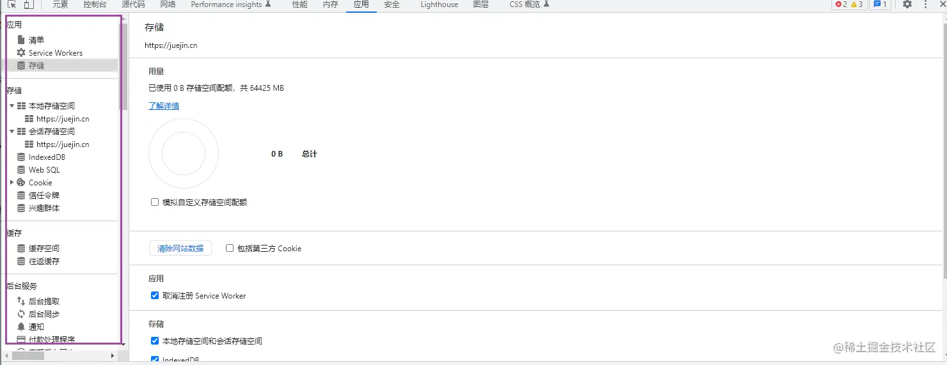Open https://juejin.cn under 本地存储空间

click(63, 119)
